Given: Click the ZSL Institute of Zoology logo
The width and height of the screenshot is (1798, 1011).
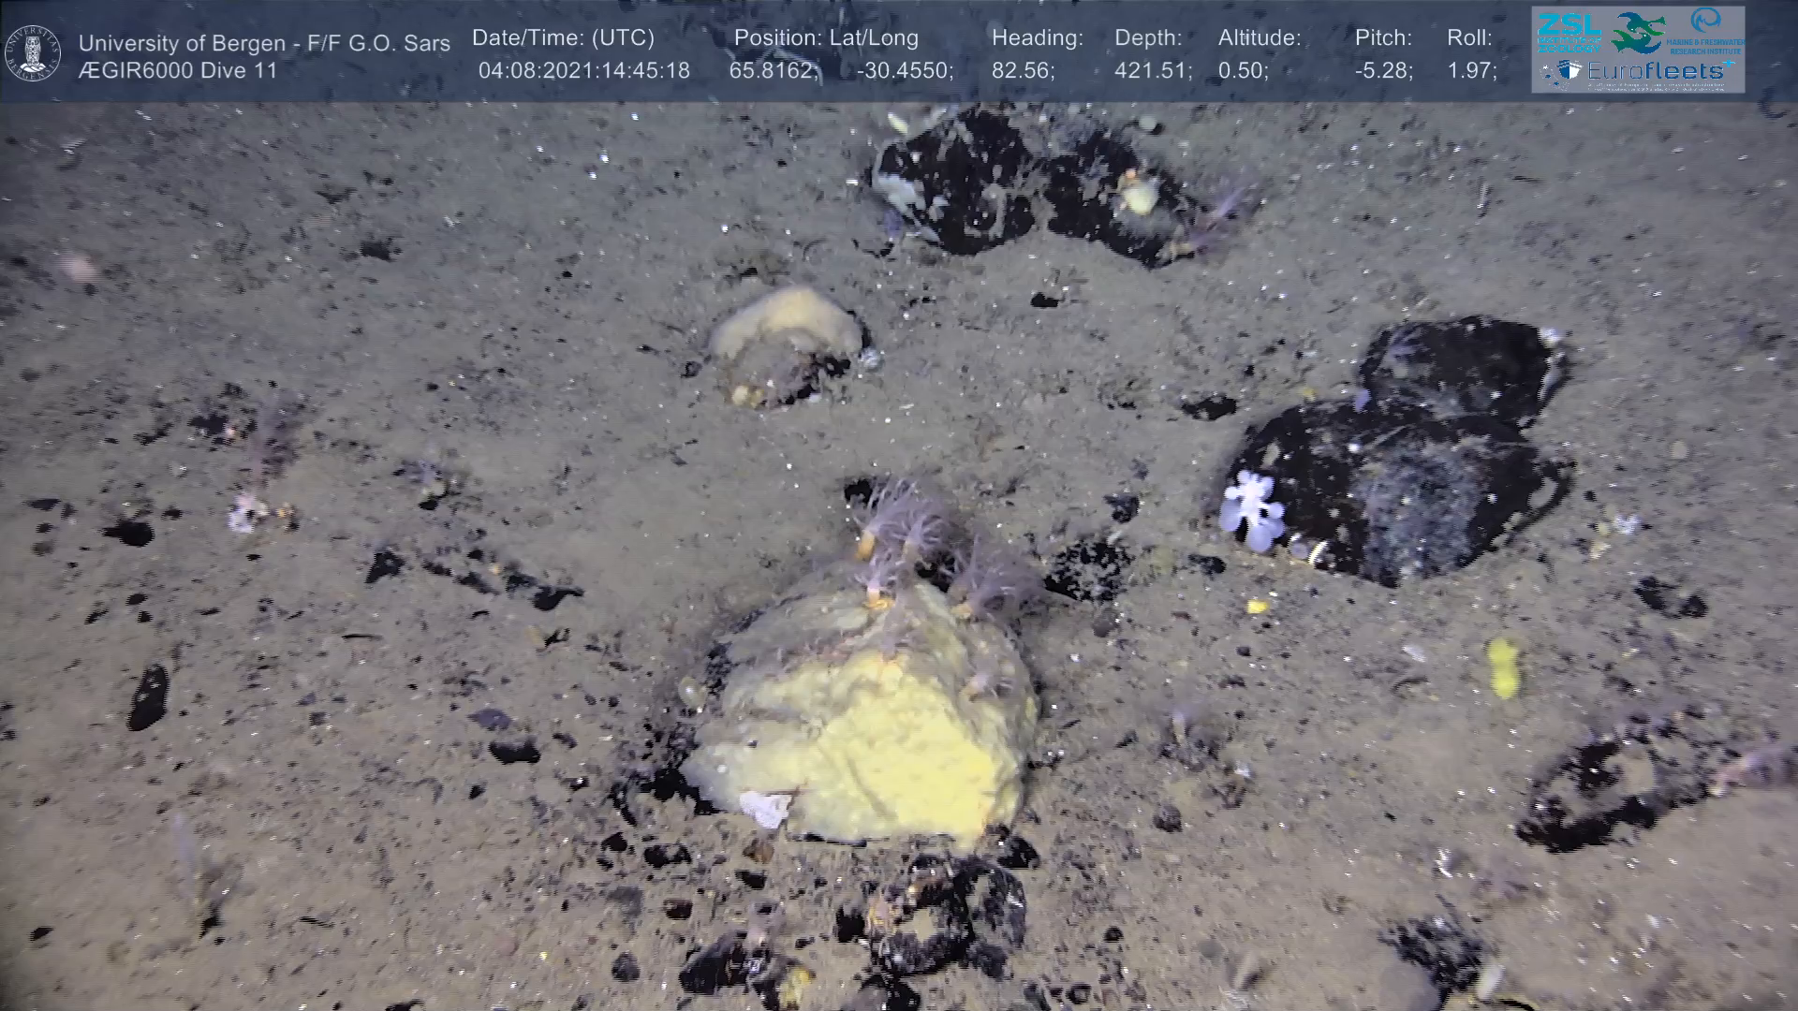Looking at the screenshot, I should pos(1568,32).
